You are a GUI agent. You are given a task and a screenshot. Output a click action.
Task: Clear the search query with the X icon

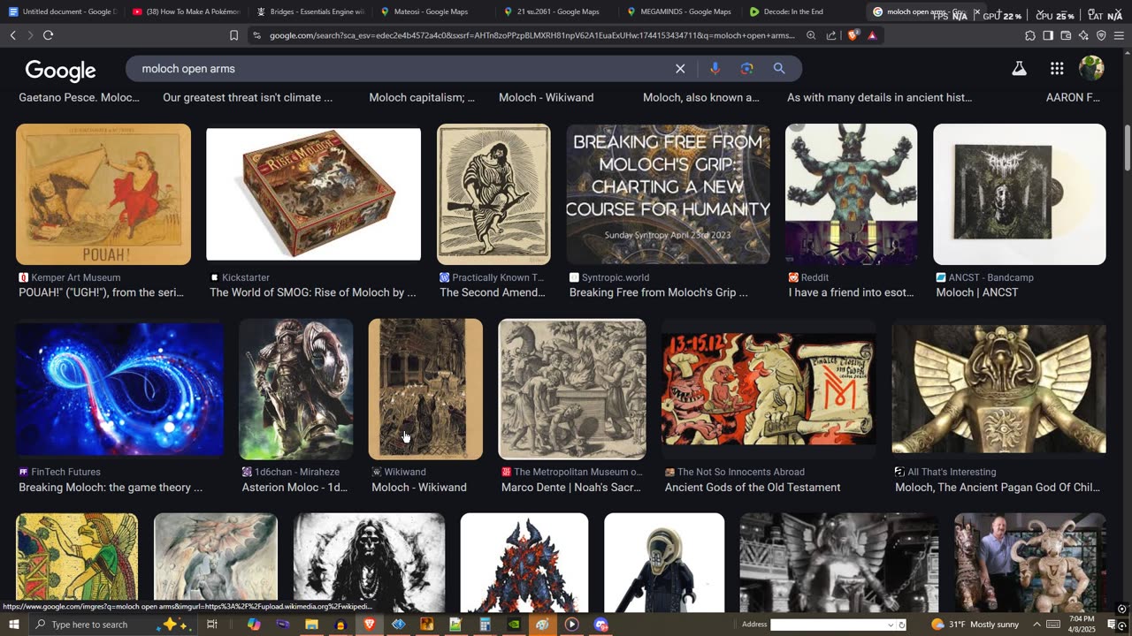(680, 68)
